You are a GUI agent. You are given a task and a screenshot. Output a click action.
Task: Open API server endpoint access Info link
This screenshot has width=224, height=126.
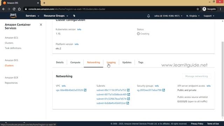[209, 86]
